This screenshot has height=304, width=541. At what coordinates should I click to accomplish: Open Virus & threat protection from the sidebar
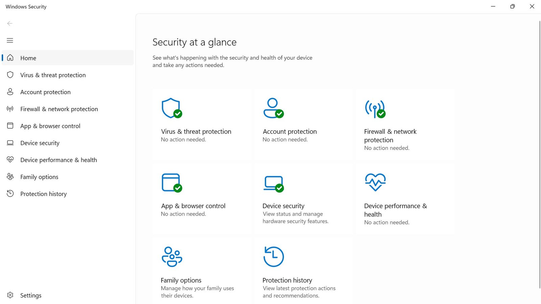click(x=68, y=75)
